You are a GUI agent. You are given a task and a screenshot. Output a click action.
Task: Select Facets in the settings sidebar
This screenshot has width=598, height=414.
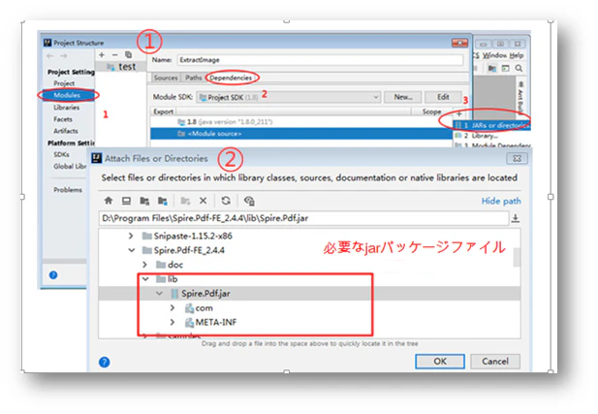[x=63, y=119]
